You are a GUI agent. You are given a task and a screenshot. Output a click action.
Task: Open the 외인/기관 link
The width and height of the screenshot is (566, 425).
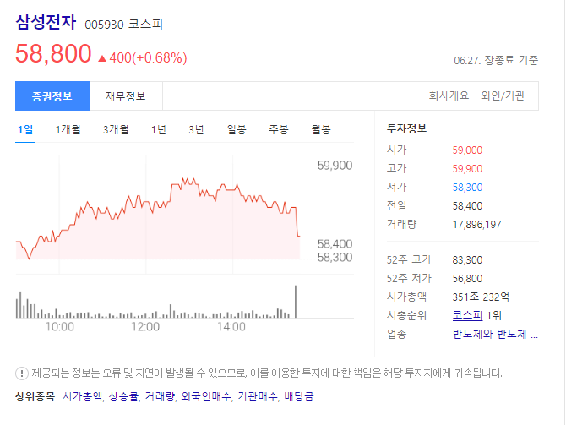(503, 95)
